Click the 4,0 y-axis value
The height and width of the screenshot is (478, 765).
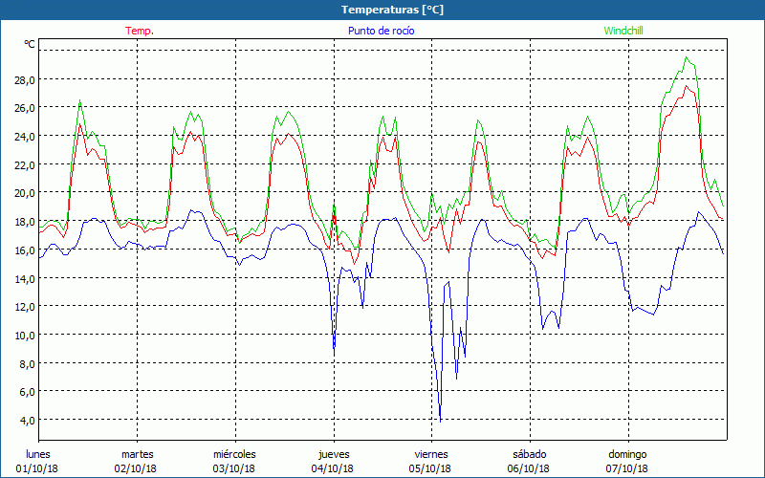coord(27,421)
